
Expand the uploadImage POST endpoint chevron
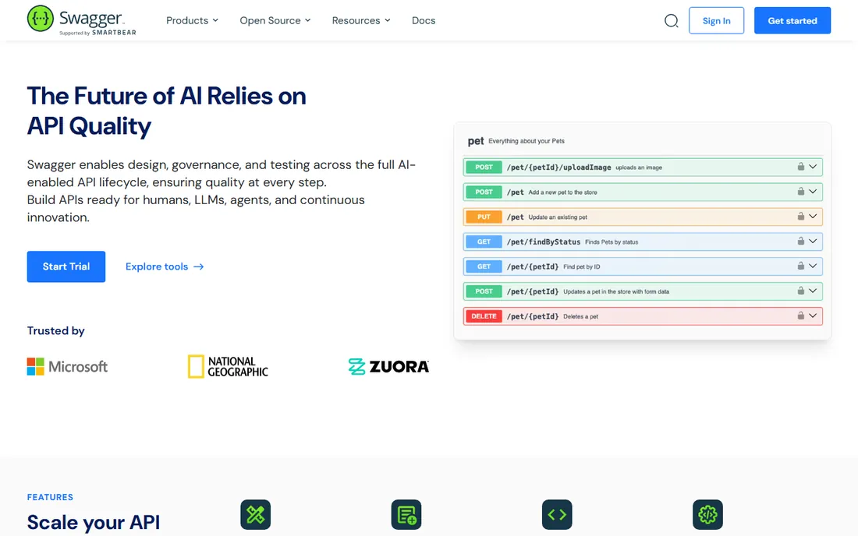(x=813, y=167)
